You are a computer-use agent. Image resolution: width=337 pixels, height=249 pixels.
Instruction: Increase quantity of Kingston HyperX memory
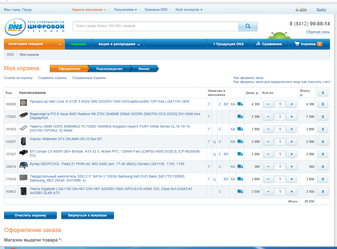click(x=291, y=129)
